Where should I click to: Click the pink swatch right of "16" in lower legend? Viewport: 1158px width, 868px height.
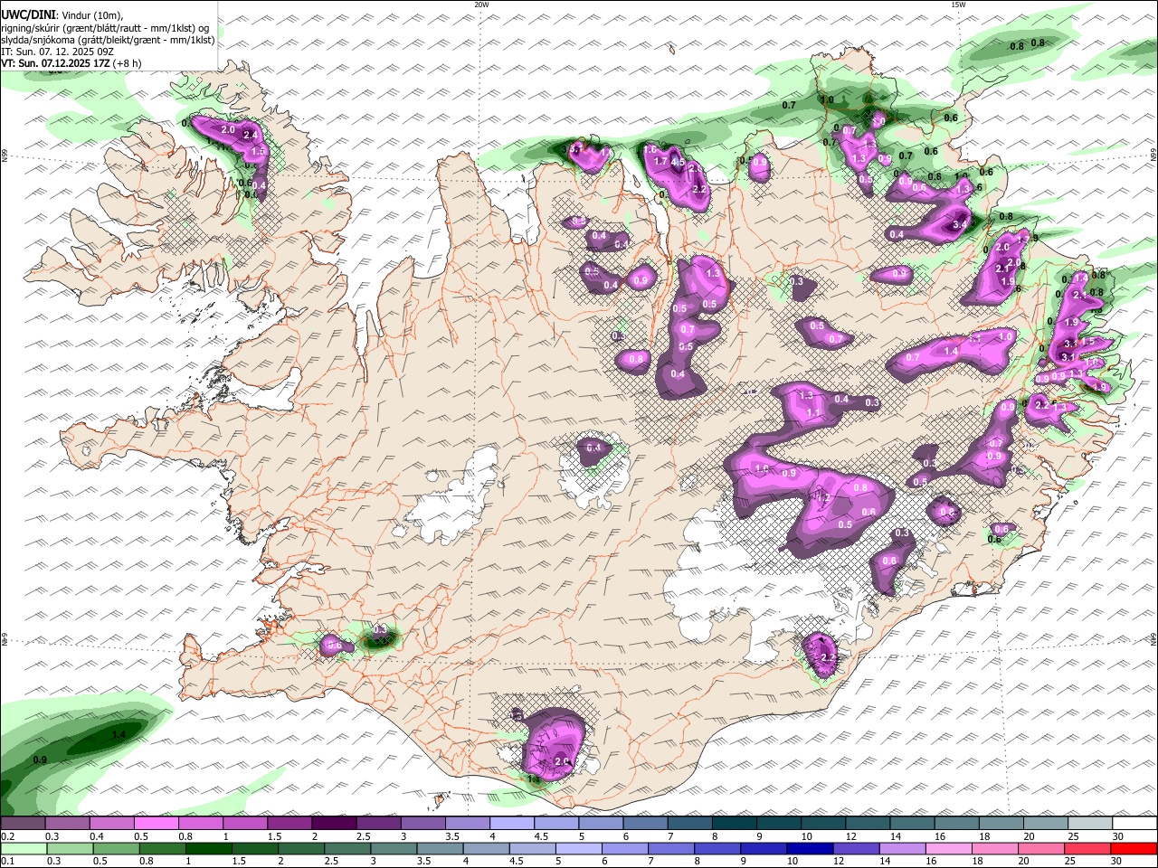tap(949, 849)
